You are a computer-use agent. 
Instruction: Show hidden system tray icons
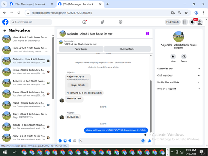[x=172, y=152]
